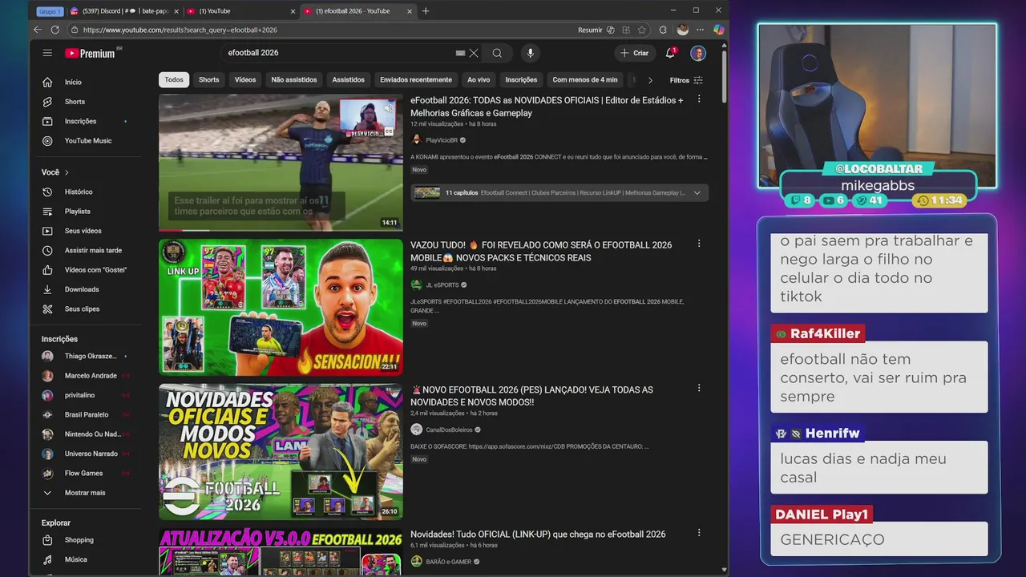Open Thiago Okrasze subscription channel
The image size is (1026, 577).
tap(90, 356)
